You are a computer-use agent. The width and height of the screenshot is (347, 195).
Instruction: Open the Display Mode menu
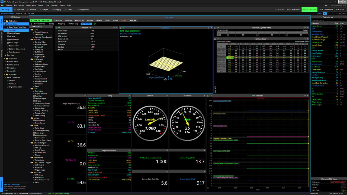[x=31, y=5]
